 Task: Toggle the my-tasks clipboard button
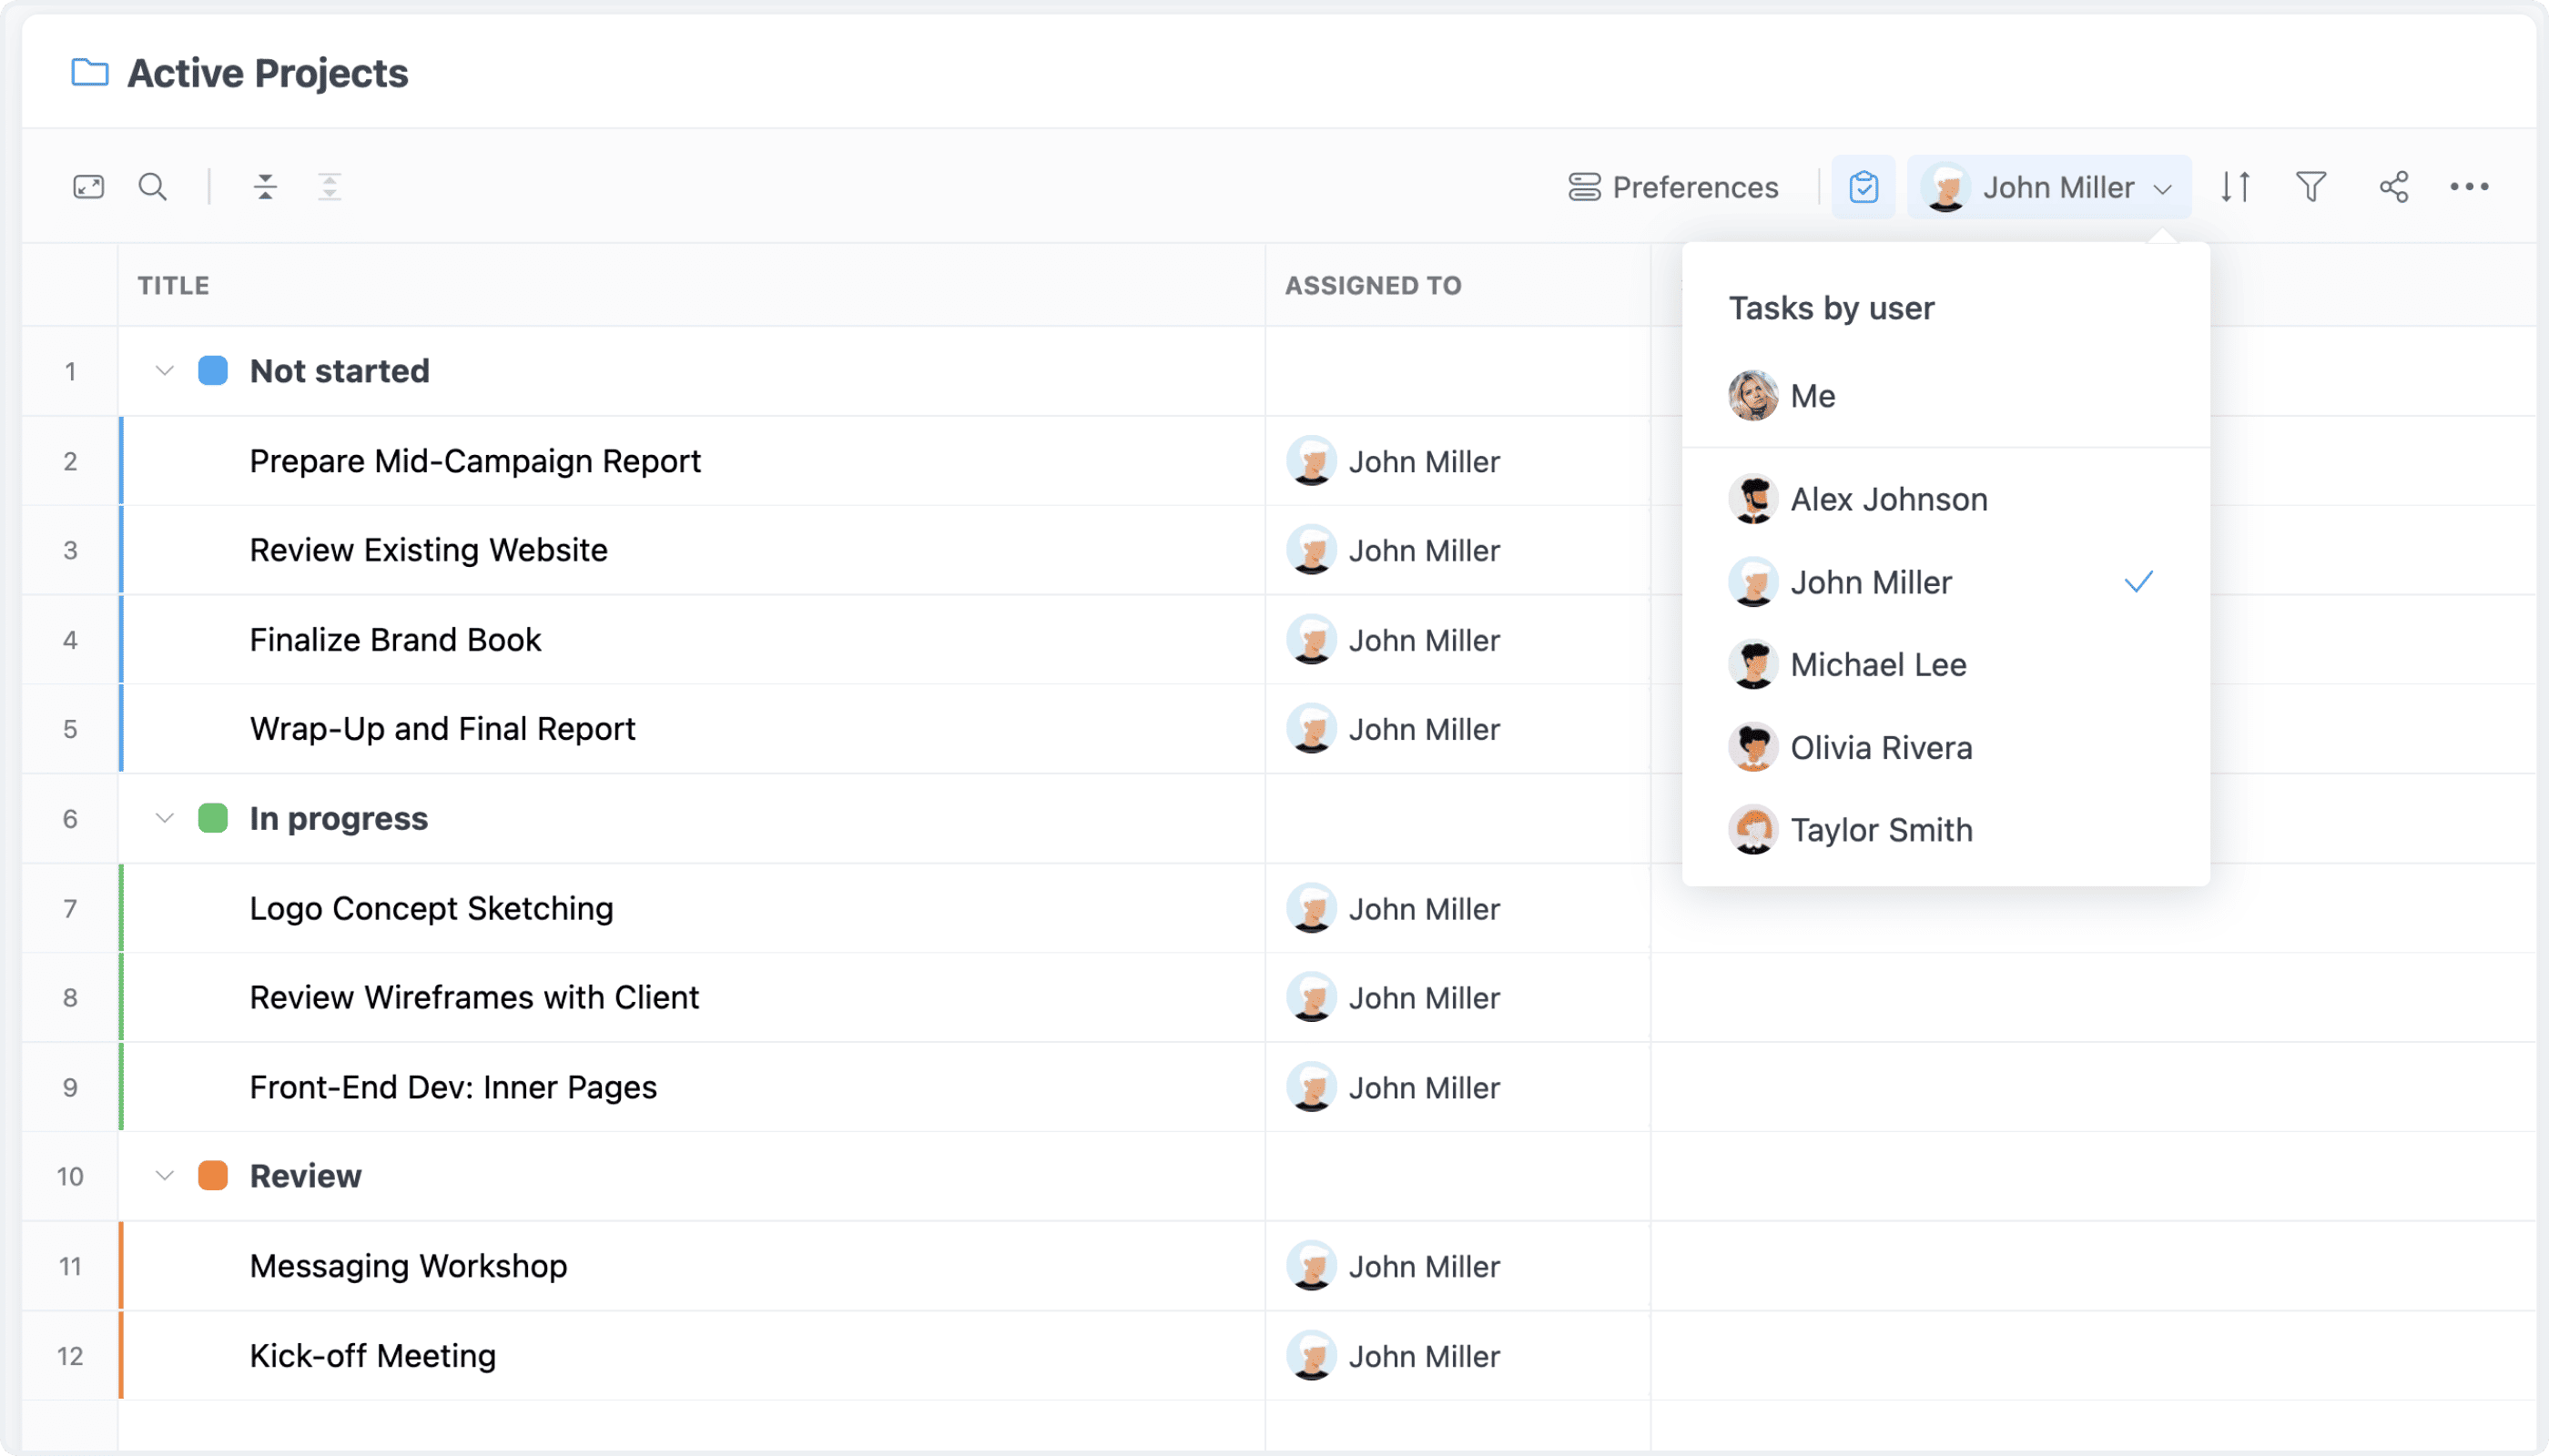point(1863,187)
